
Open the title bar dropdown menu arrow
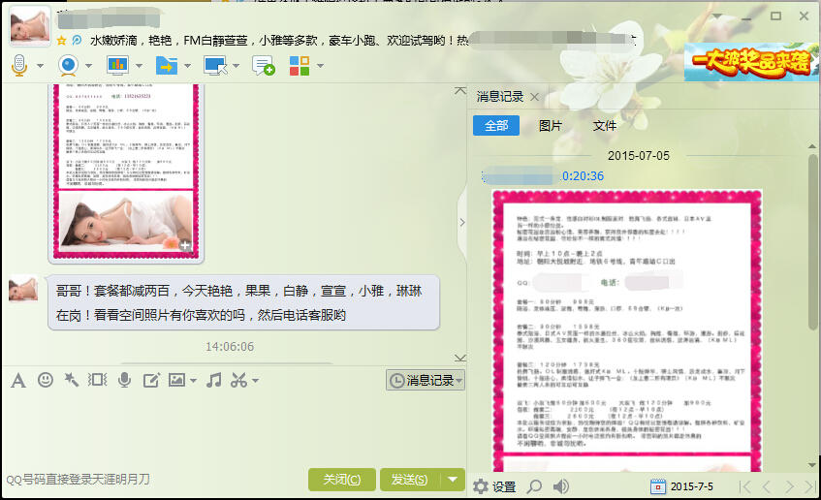(x=717, y=16)
